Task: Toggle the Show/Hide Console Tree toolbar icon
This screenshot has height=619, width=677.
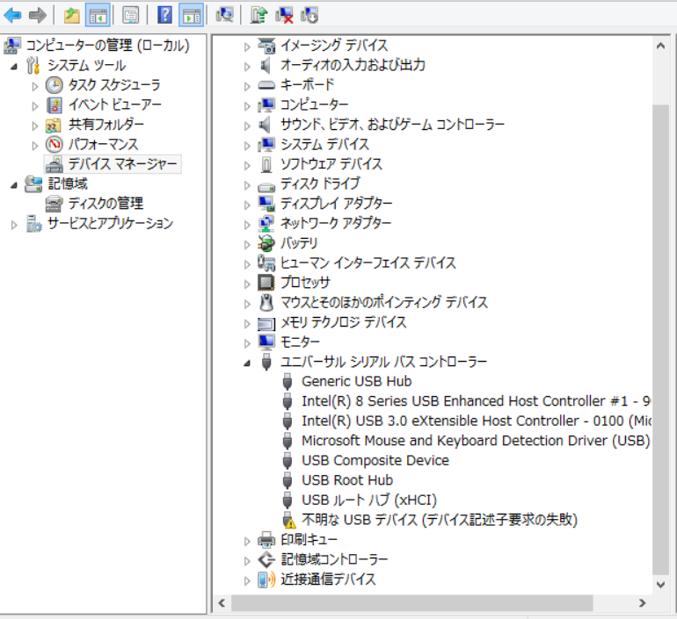Action: point(98,16)
